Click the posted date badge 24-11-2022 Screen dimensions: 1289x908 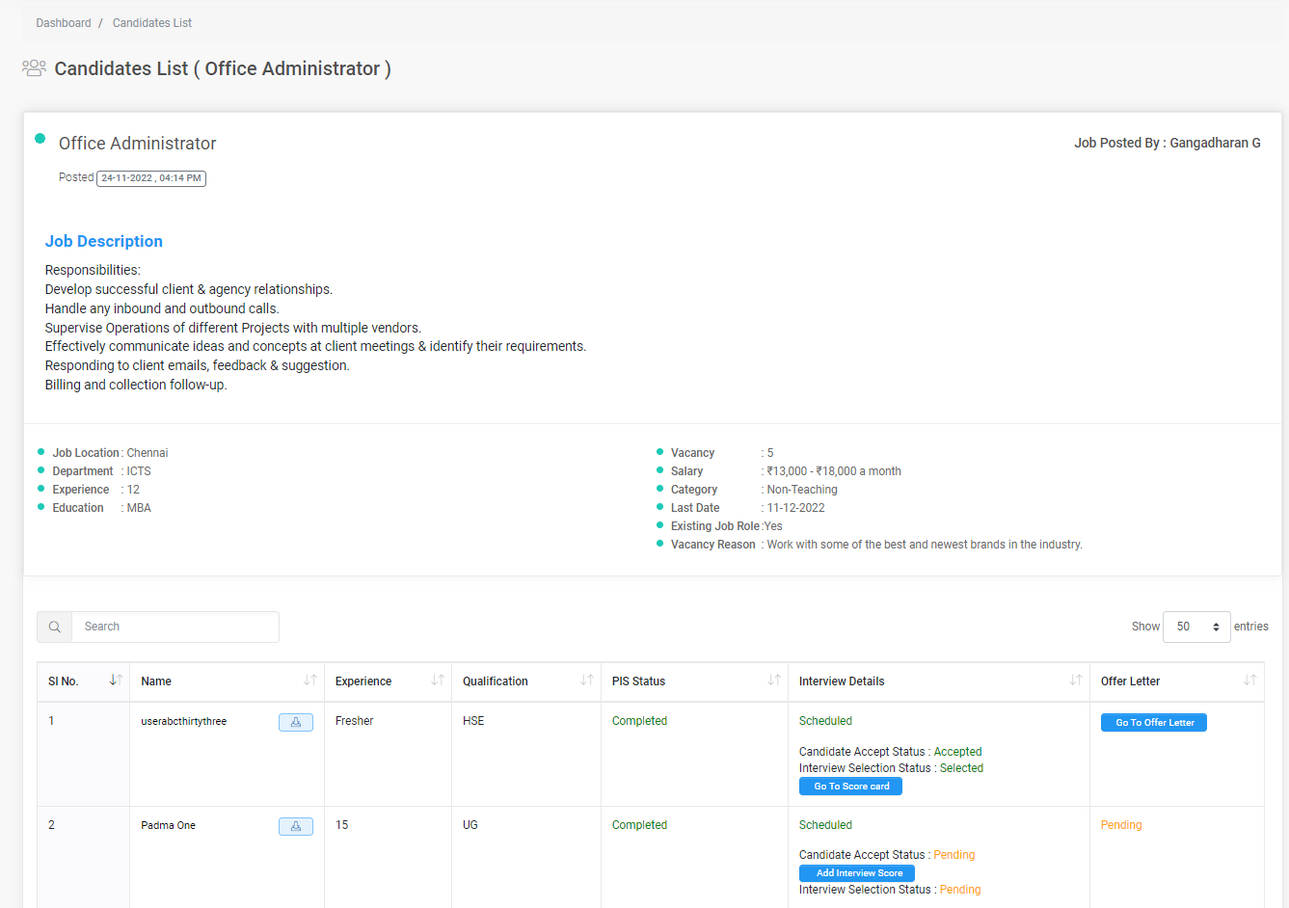pos(151,178)
